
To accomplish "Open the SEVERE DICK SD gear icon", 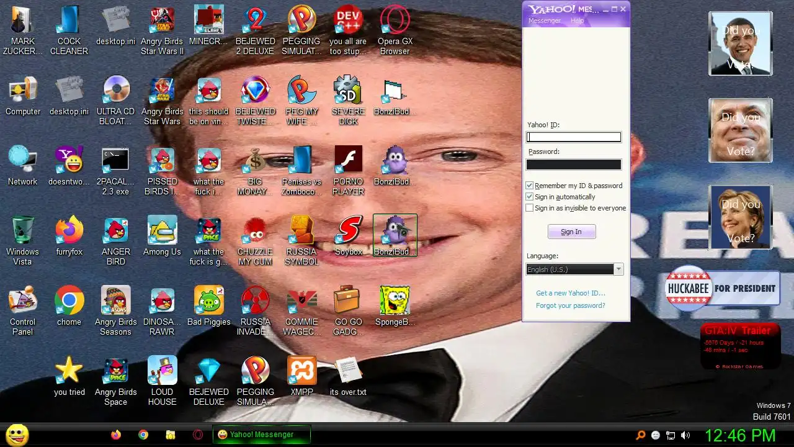I will (x=349, y=100).
